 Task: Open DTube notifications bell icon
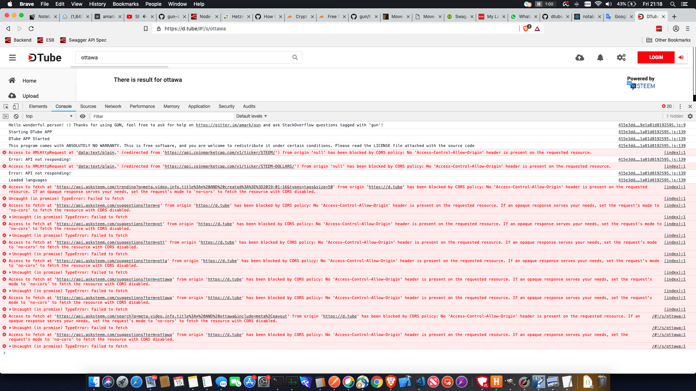[600, 57]
